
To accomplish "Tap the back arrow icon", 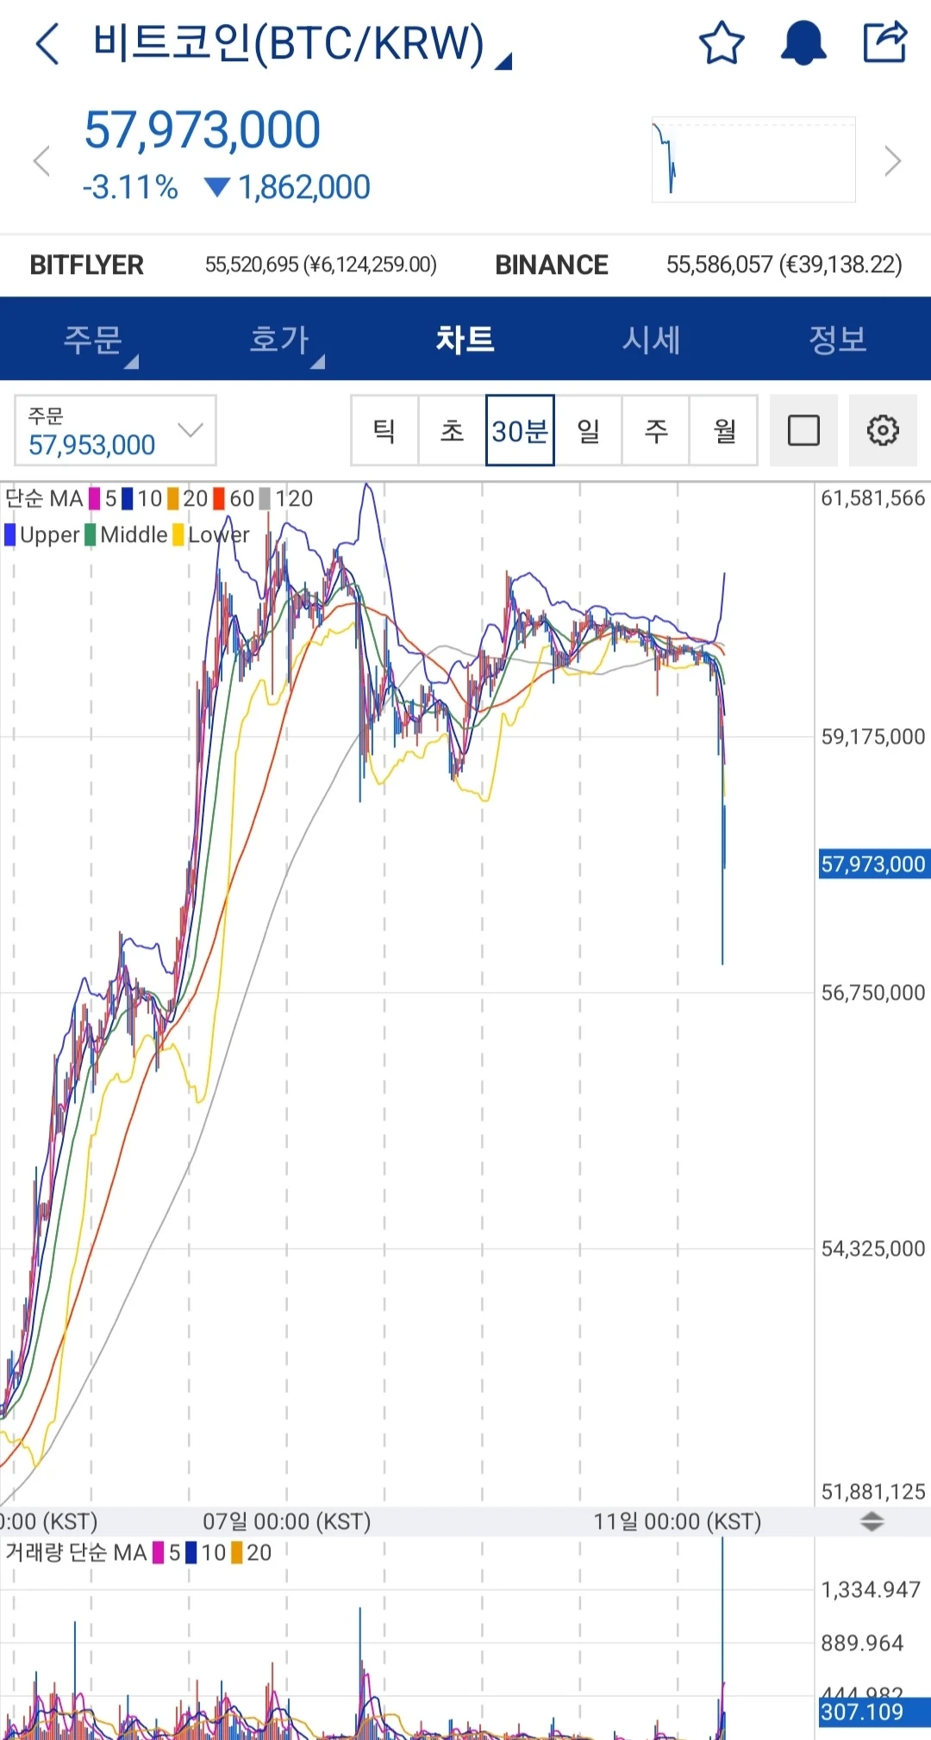I will 48,44.
